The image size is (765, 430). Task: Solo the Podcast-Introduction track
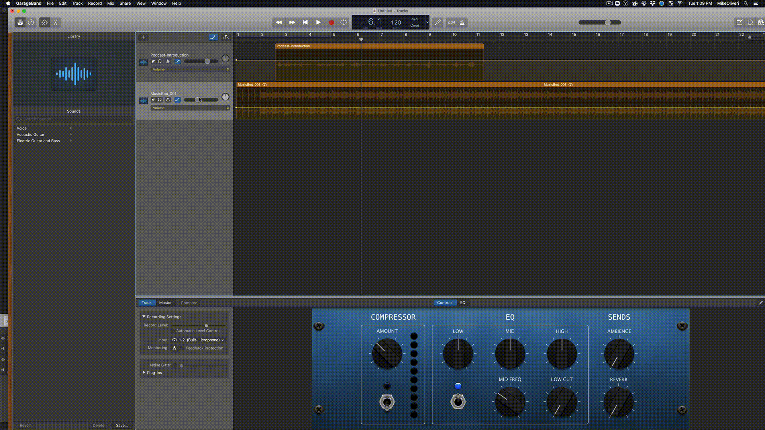(160, 61)
